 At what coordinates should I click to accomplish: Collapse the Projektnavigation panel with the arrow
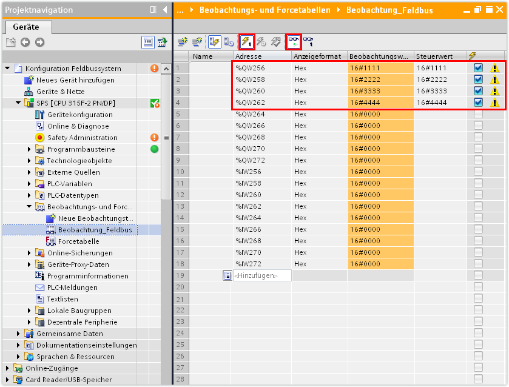click(x=165, y=10)
